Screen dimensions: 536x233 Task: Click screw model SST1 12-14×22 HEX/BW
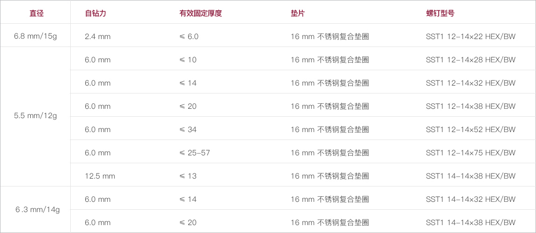471,36
